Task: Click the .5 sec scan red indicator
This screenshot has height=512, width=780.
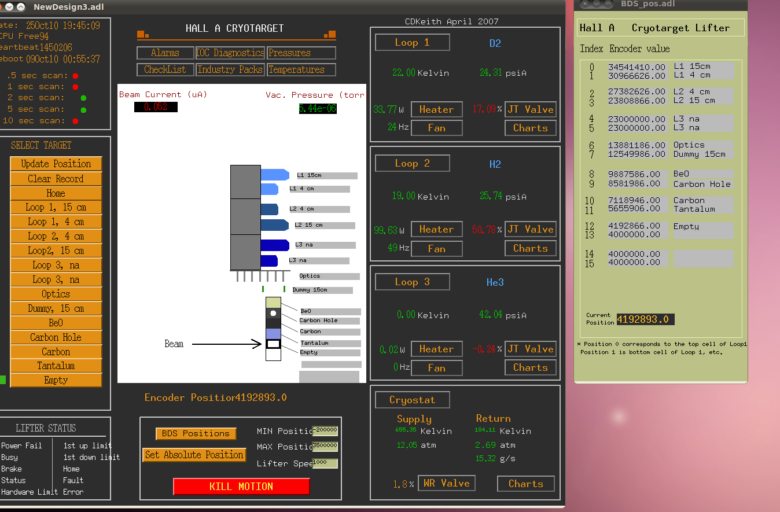Action: tap(75, 76)
